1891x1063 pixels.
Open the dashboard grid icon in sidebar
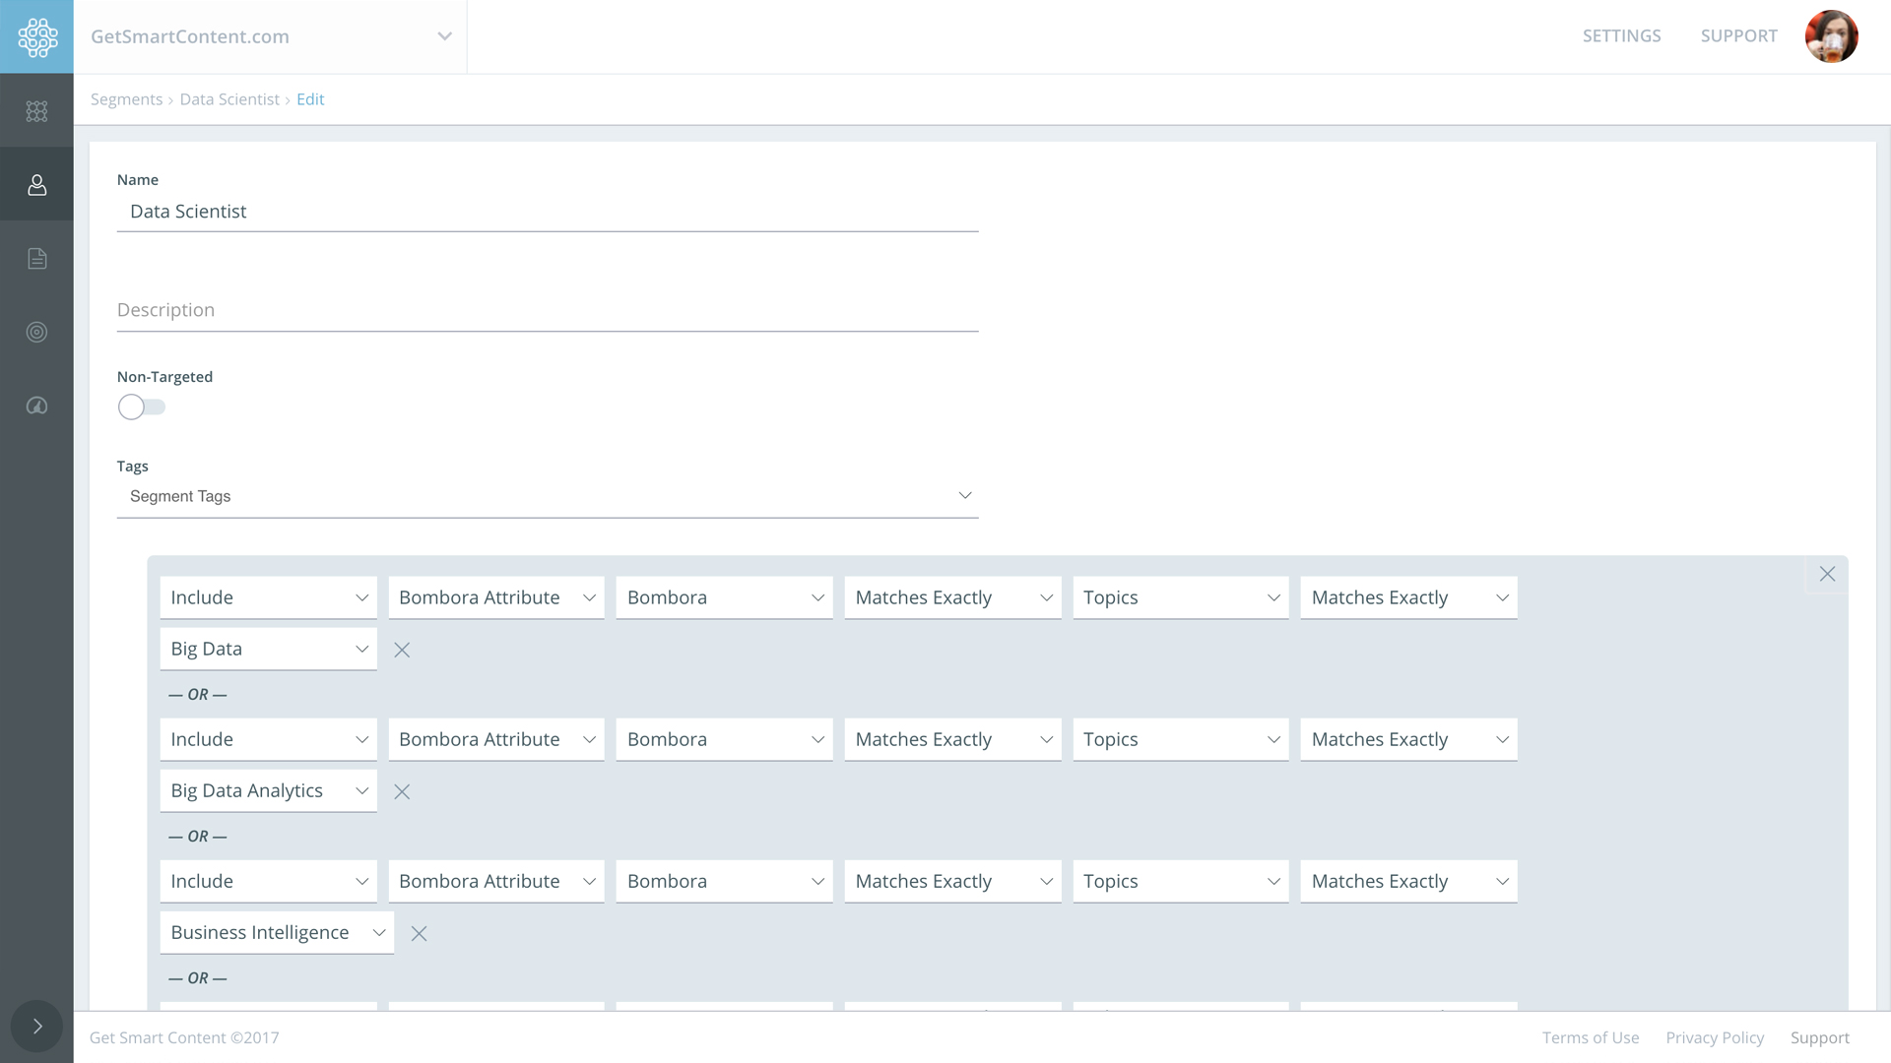pyautogui.click(x=36, y=111)
